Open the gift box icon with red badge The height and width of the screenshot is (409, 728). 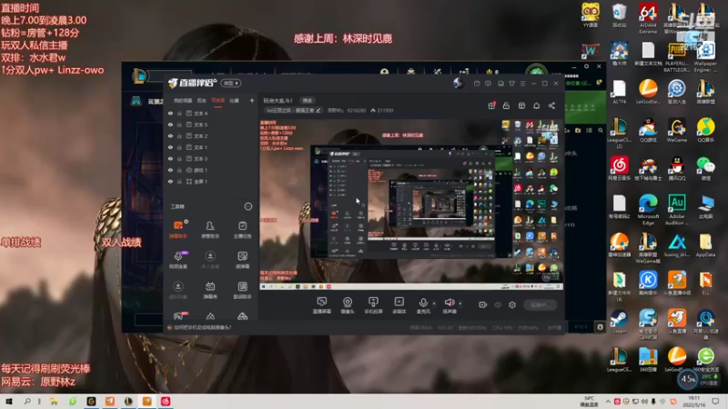click(x=491, y=105)
